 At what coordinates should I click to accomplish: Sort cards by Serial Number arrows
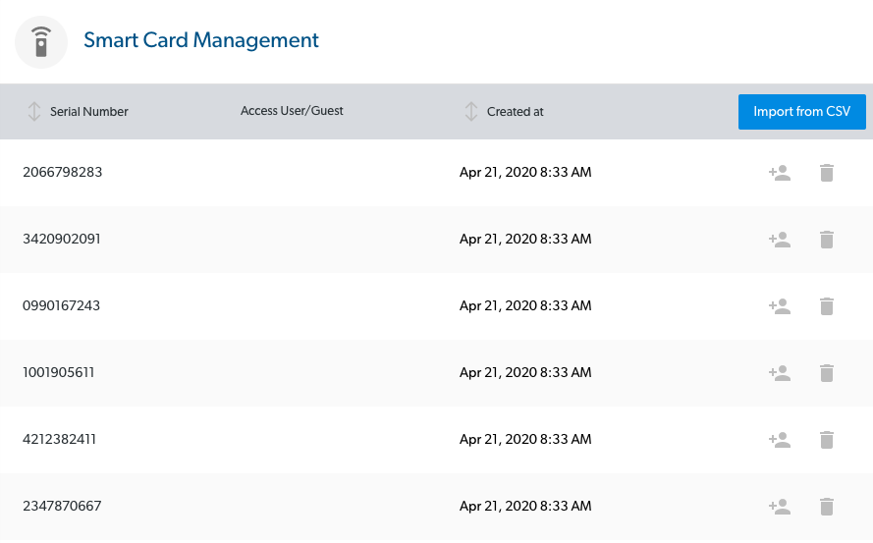[34, 112]
